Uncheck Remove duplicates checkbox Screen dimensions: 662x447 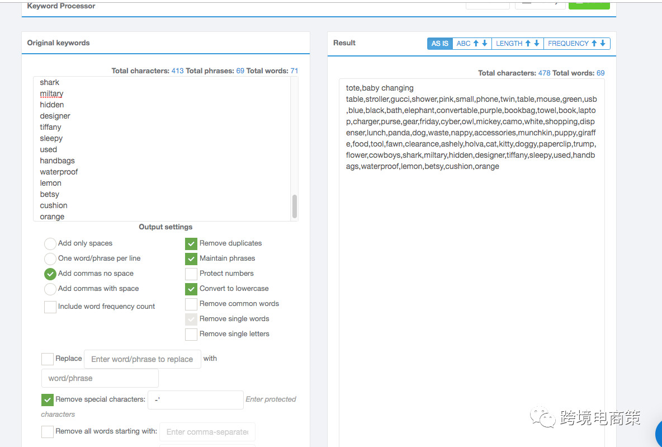coord(191,243)
